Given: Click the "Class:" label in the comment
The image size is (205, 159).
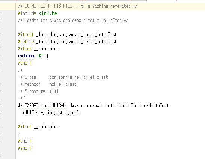Looking at the screenshot, I should pos(31,77).
